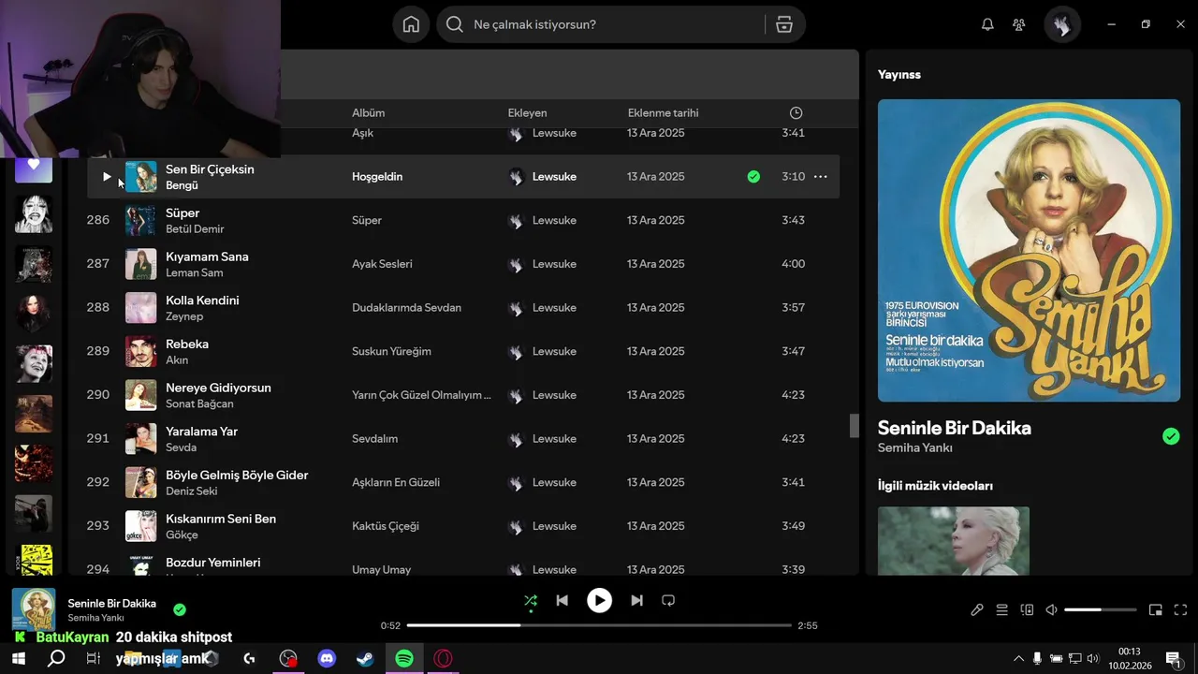Go to Spotify Home
The width and height of the screenshot is (1198, 674).
click(411, 24)
